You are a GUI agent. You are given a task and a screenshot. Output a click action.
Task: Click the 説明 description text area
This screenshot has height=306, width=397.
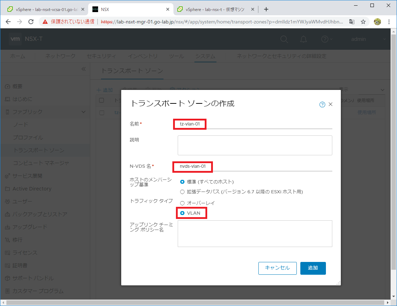255,145
